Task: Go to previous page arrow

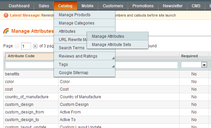Action: 17,46
